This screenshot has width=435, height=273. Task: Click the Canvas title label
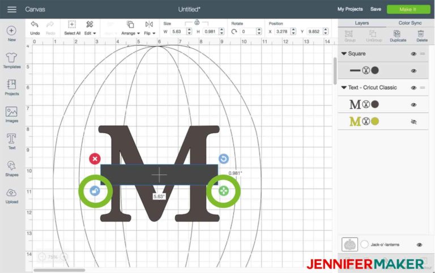click(x=35, y=10)
